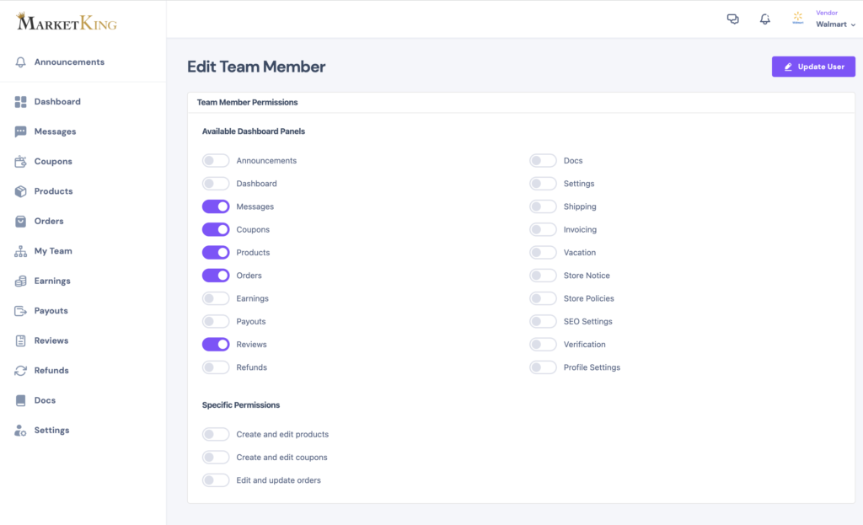The height and width of the screenshot is (525, 863).
Task: Click the MarketKing logo
Action: click(x=67, y=22)
